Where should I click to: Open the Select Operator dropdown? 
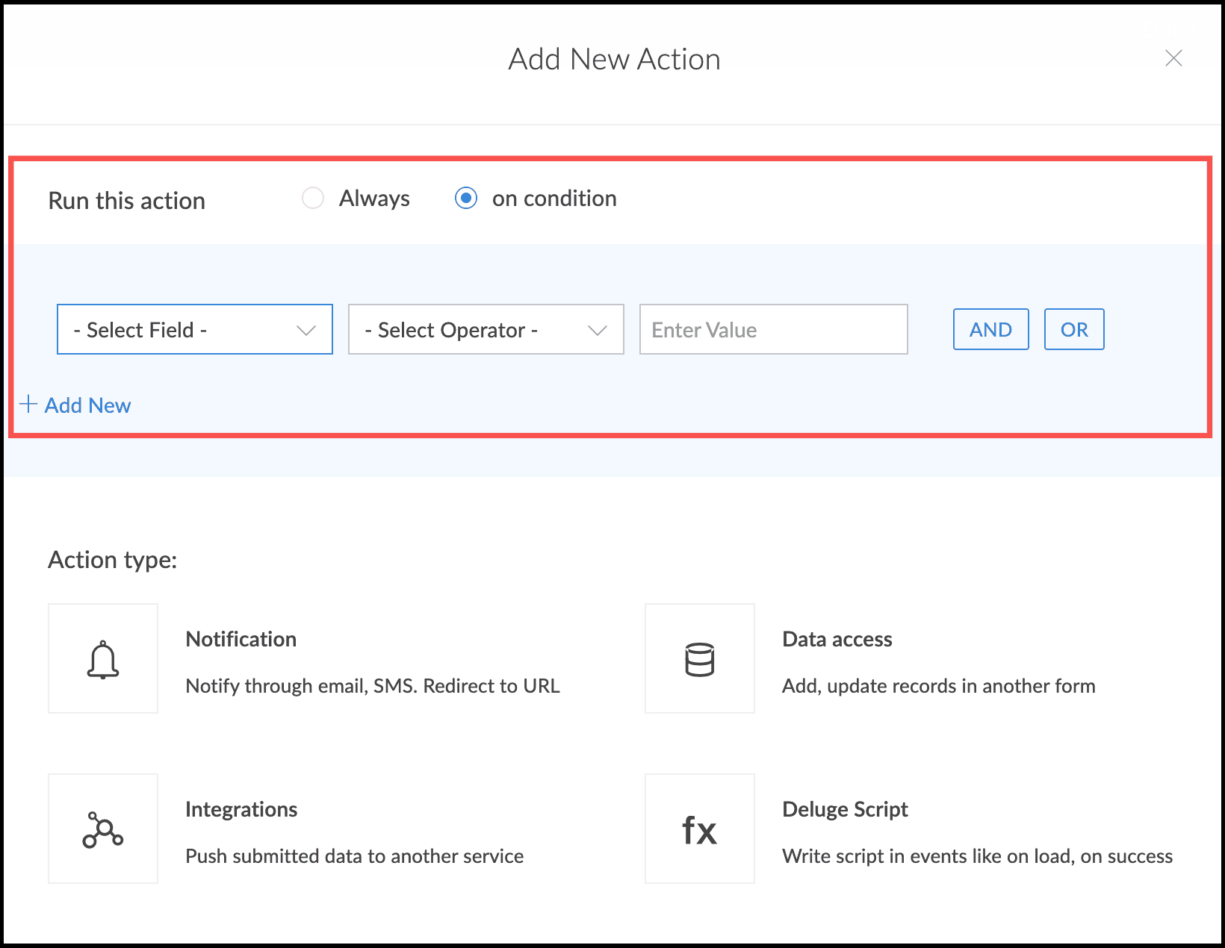pyautogui.click(x=486, y=329)
